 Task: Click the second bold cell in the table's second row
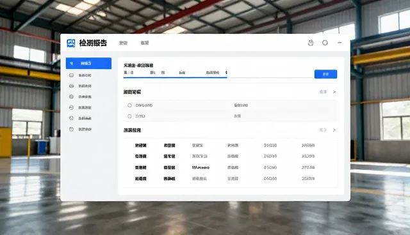coord(169,156)
